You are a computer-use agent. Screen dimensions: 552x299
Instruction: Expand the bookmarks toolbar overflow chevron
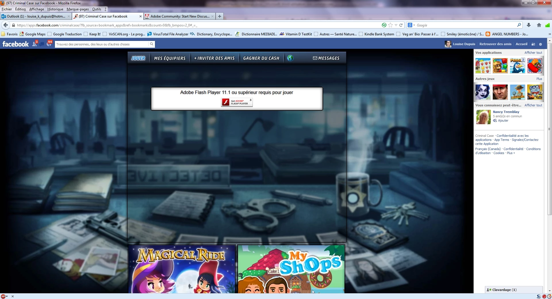[x=550, y=34]
